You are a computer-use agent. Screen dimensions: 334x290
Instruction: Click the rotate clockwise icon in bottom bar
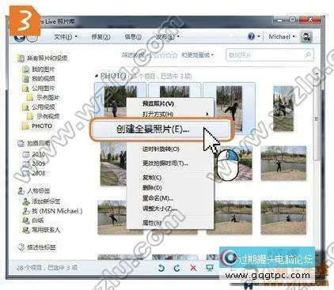pyautogui.click(x=177, y=268)
